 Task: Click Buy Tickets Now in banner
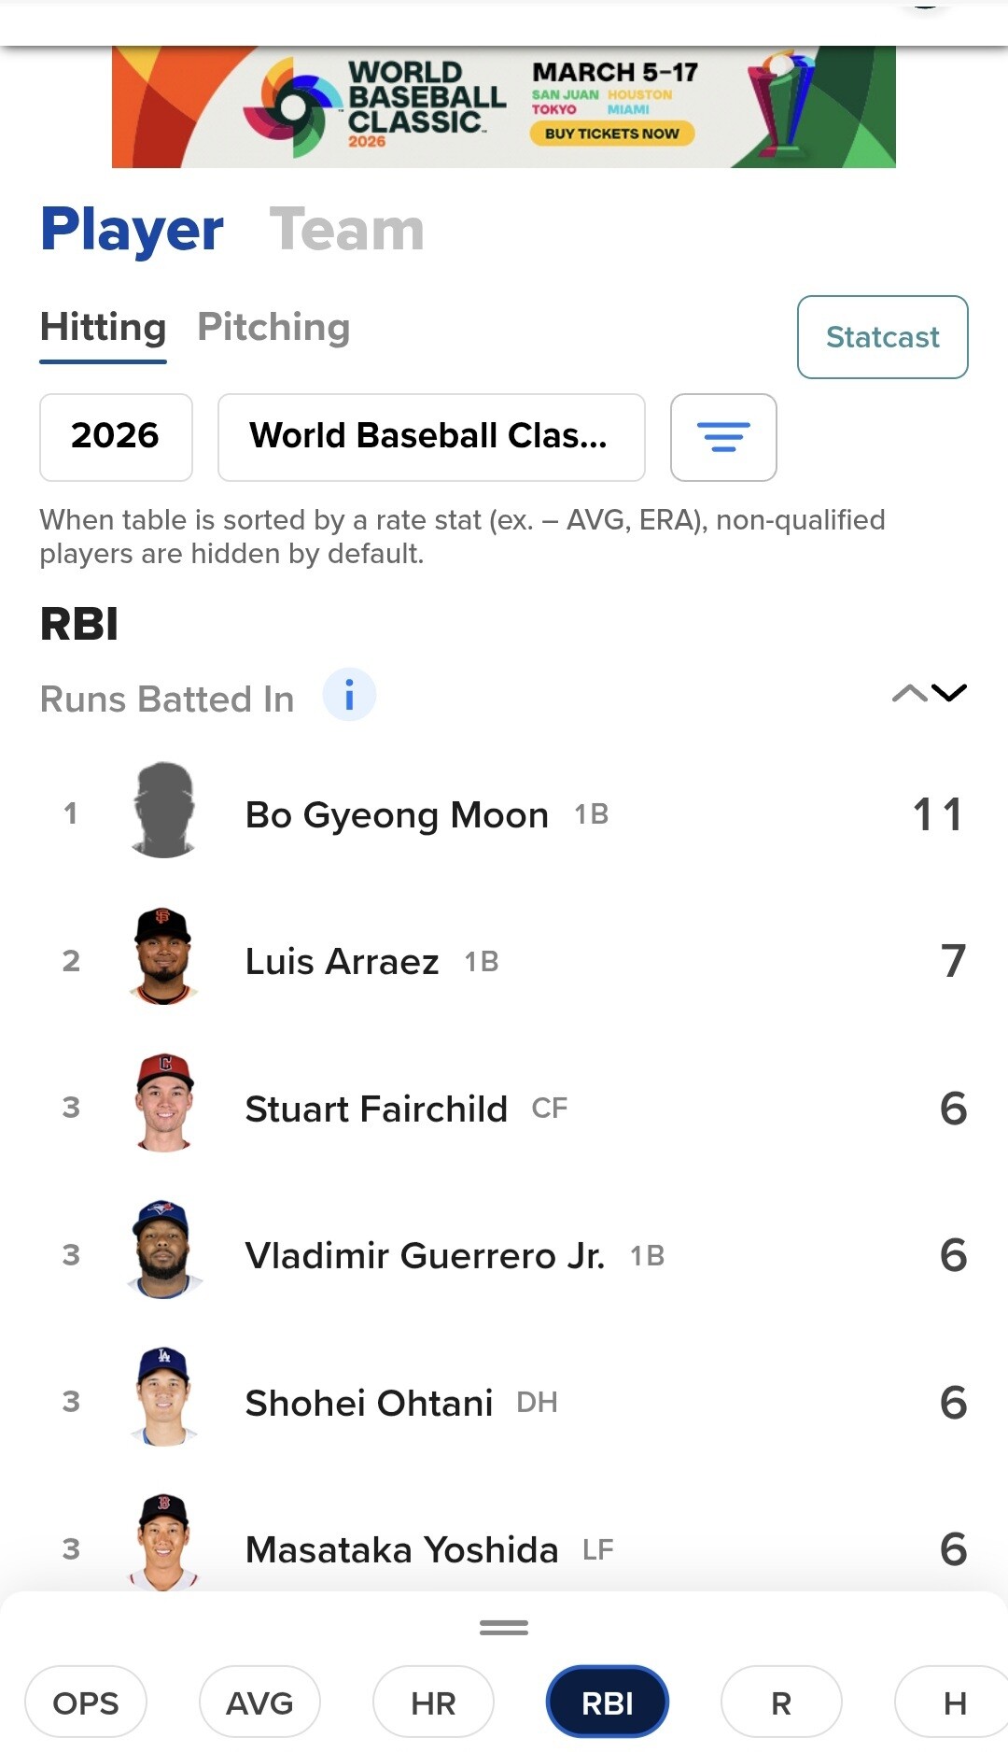coord(612,134)
